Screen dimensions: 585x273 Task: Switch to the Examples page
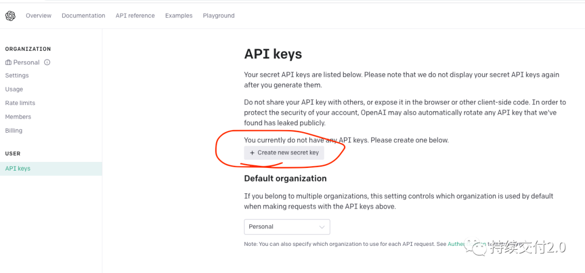coord(179,16)
